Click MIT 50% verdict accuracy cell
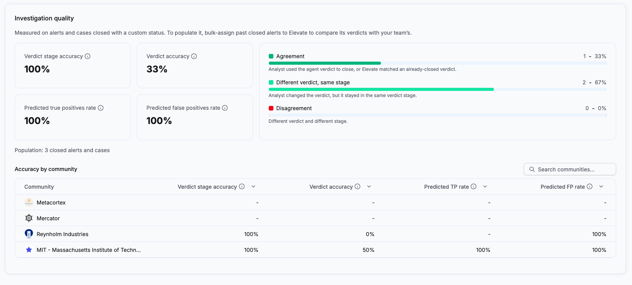The width and height of the screenshot is (632, 285). 368,250
